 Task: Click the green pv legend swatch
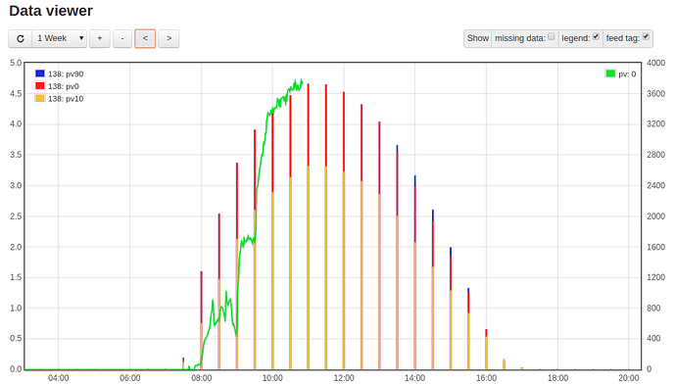(610, 73)
